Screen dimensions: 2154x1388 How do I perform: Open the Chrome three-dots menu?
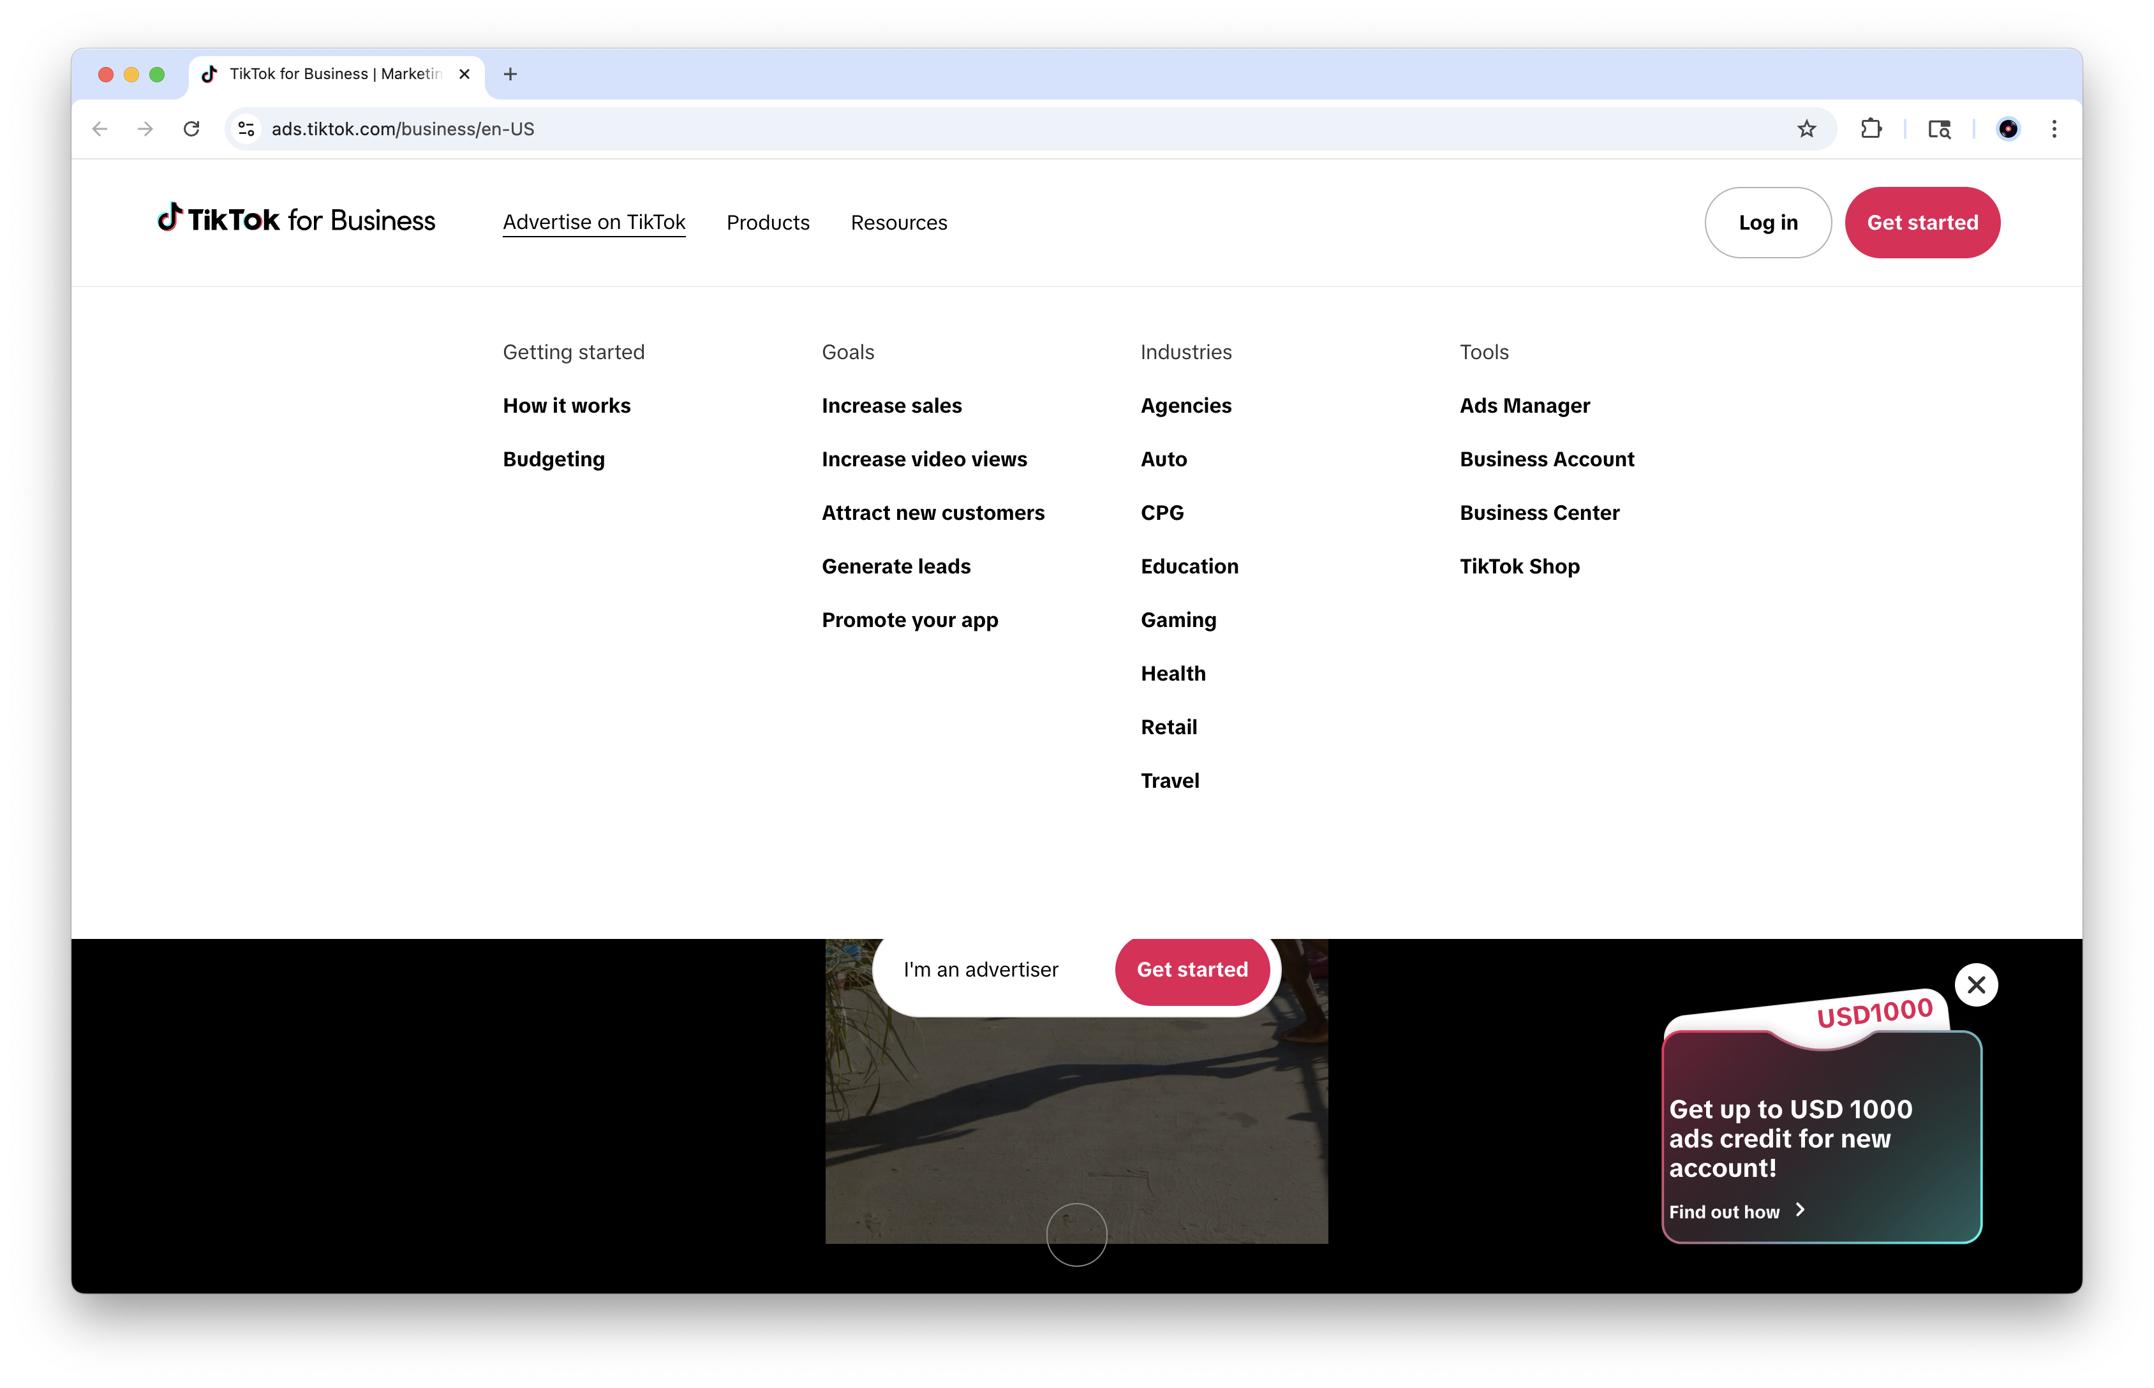(2054, 129)
